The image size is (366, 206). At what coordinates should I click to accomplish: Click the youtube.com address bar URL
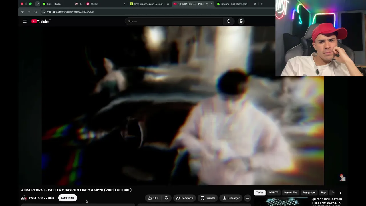pyautogui.click(x=70, y=12)
